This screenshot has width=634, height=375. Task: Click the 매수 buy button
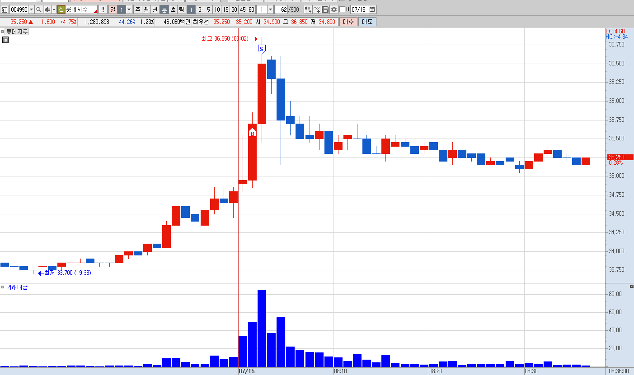tap(348, 22)
